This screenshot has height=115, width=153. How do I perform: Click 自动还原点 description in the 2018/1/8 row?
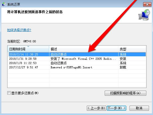pos(58,63)
